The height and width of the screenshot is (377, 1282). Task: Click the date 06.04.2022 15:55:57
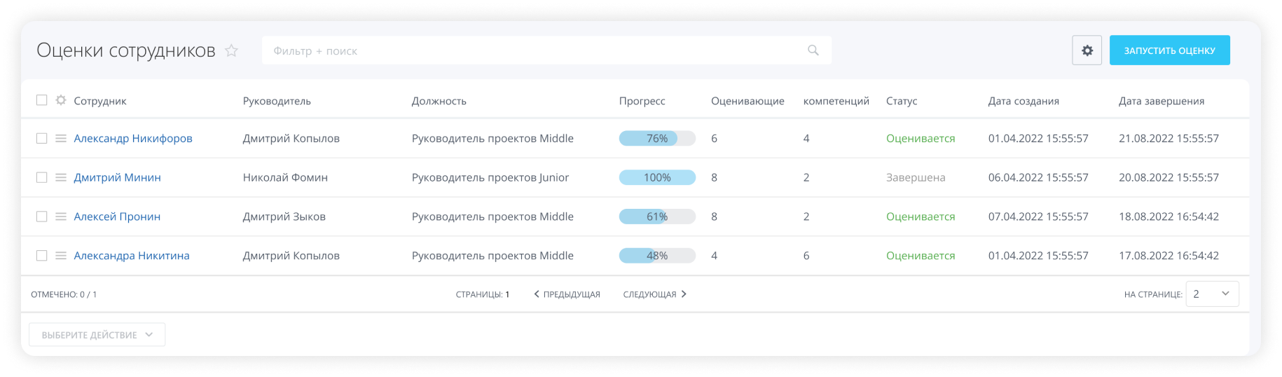coord(1038,178)
